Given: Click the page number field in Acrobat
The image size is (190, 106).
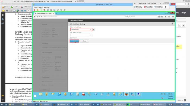Looking at the screenshot, I should (x=28, y=11).
